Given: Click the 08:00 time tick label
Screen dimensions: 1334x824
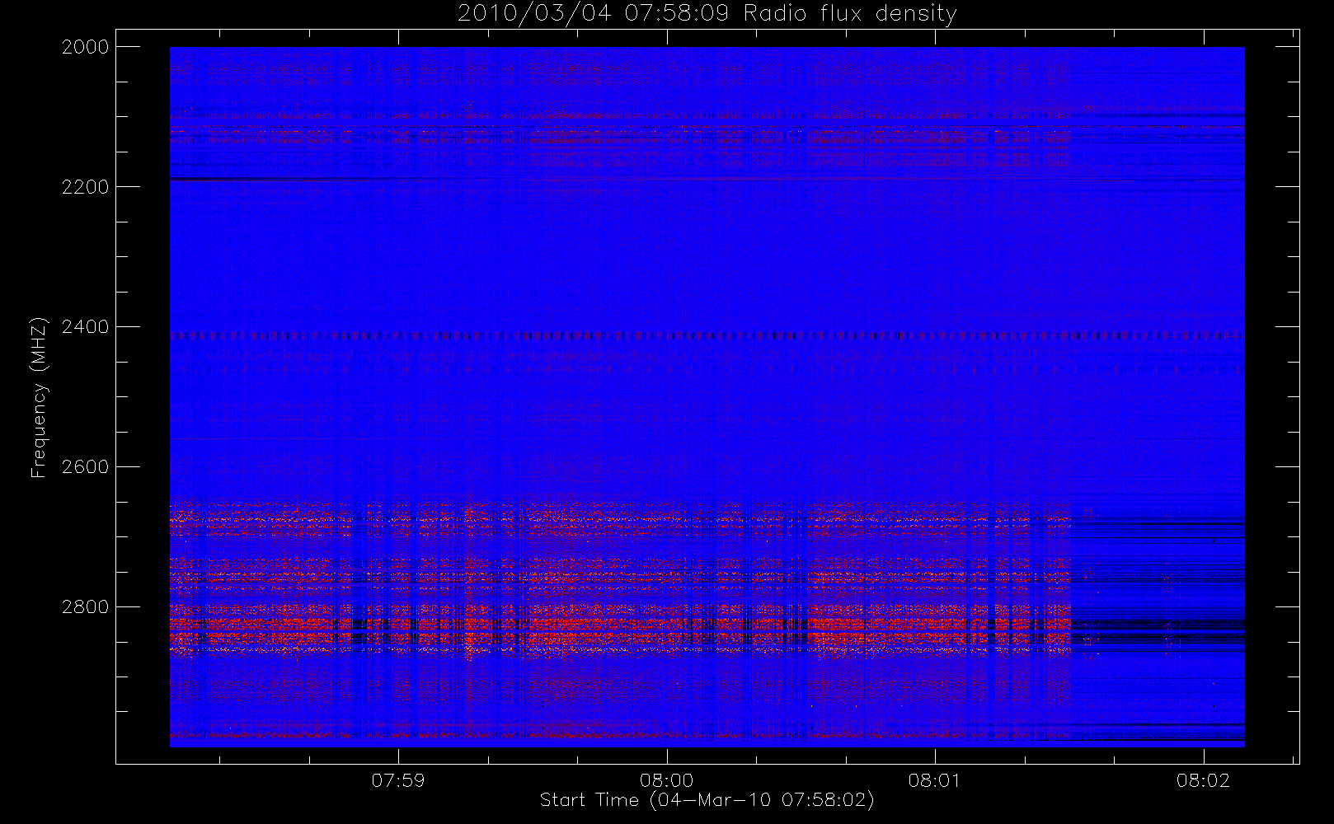Looking at the screenshot, I should pos(667,780).
